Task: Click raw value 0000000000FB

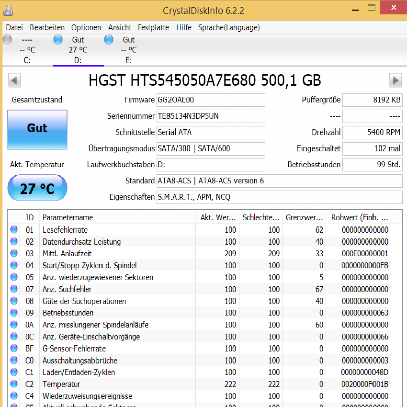Action: (365, 266)
